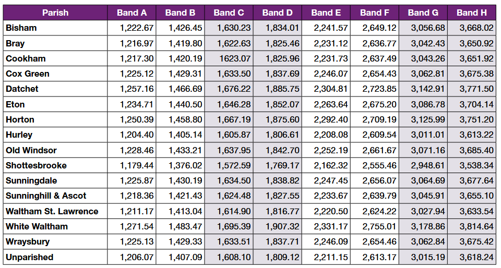Click the Datchet row label

tap(22, 89)
